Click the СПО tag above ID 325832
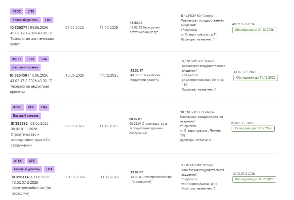The height and width of the screenshot is (200, 294). (x=31, y=108)
